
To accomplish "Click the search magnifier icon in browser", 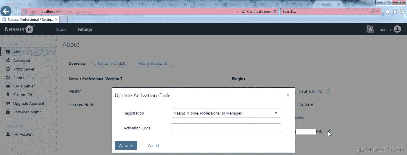I will point(373,12).
